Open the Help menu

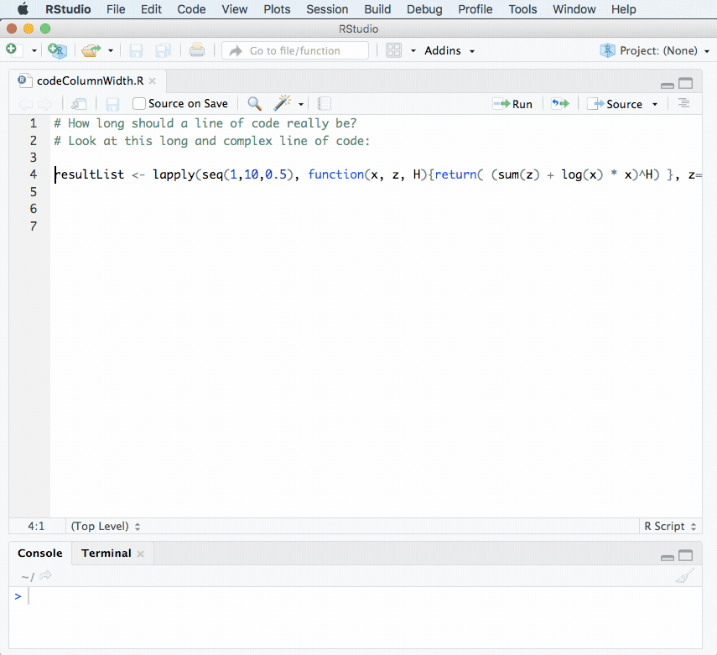coord(624,9)
